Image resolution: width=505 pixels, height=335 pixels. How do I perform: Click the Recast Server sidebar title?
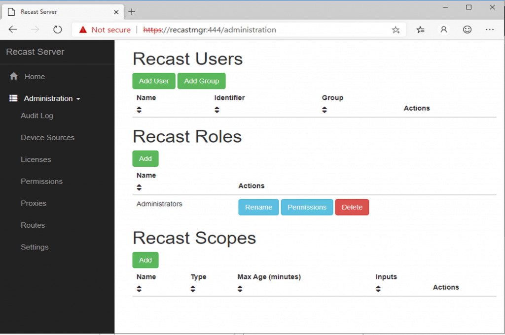click(35, 52)
